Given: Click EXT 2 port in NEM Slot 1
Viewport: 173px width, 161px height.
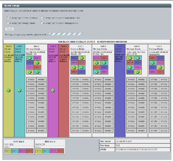Looking at the screenshot, I should tap(53, 151).
